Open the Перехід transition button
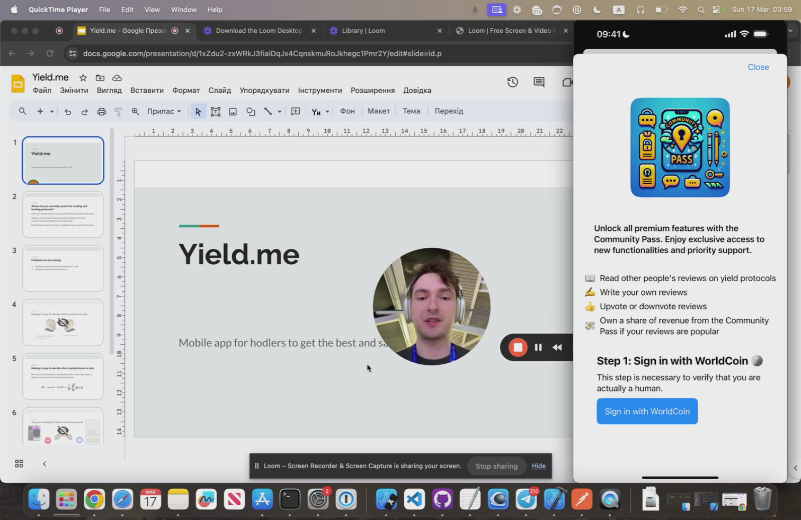Viewport: 801px width, 520px height. tap(449, 111)
